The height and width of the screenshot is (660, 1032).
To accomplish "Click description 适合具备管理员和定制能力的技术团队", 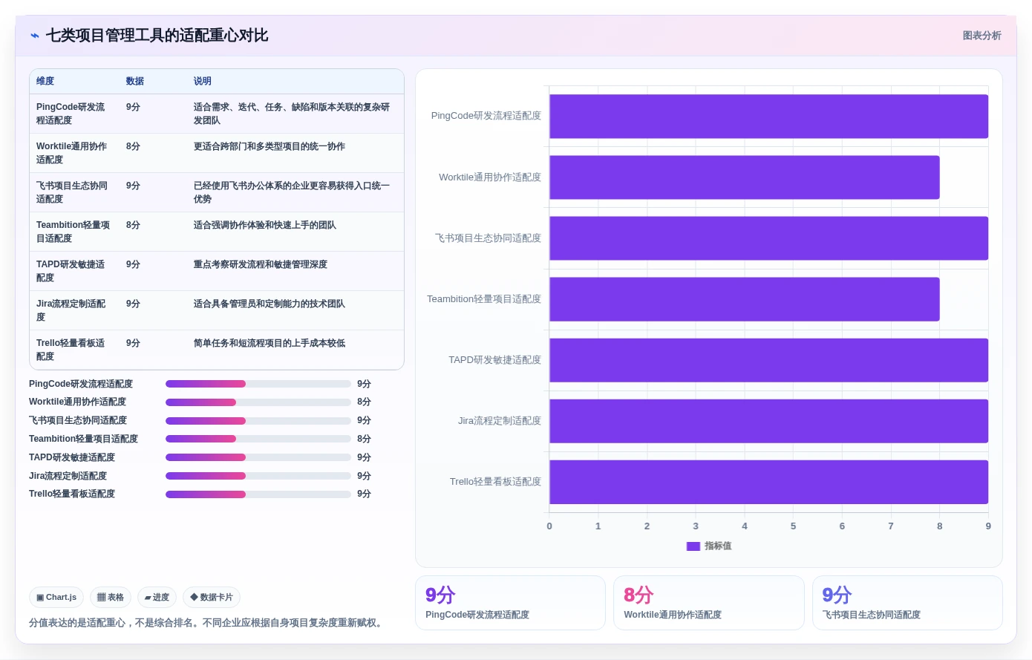I will 270,304.
